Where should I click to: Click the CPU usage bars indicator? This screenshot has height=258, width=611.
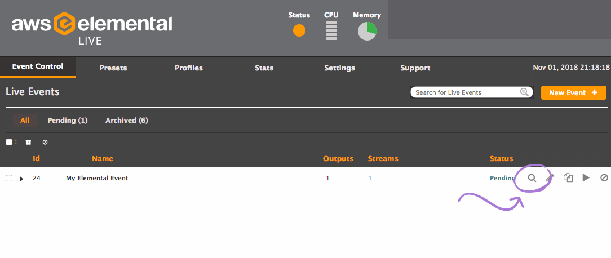pyautogui.click(x=331, y=31)
